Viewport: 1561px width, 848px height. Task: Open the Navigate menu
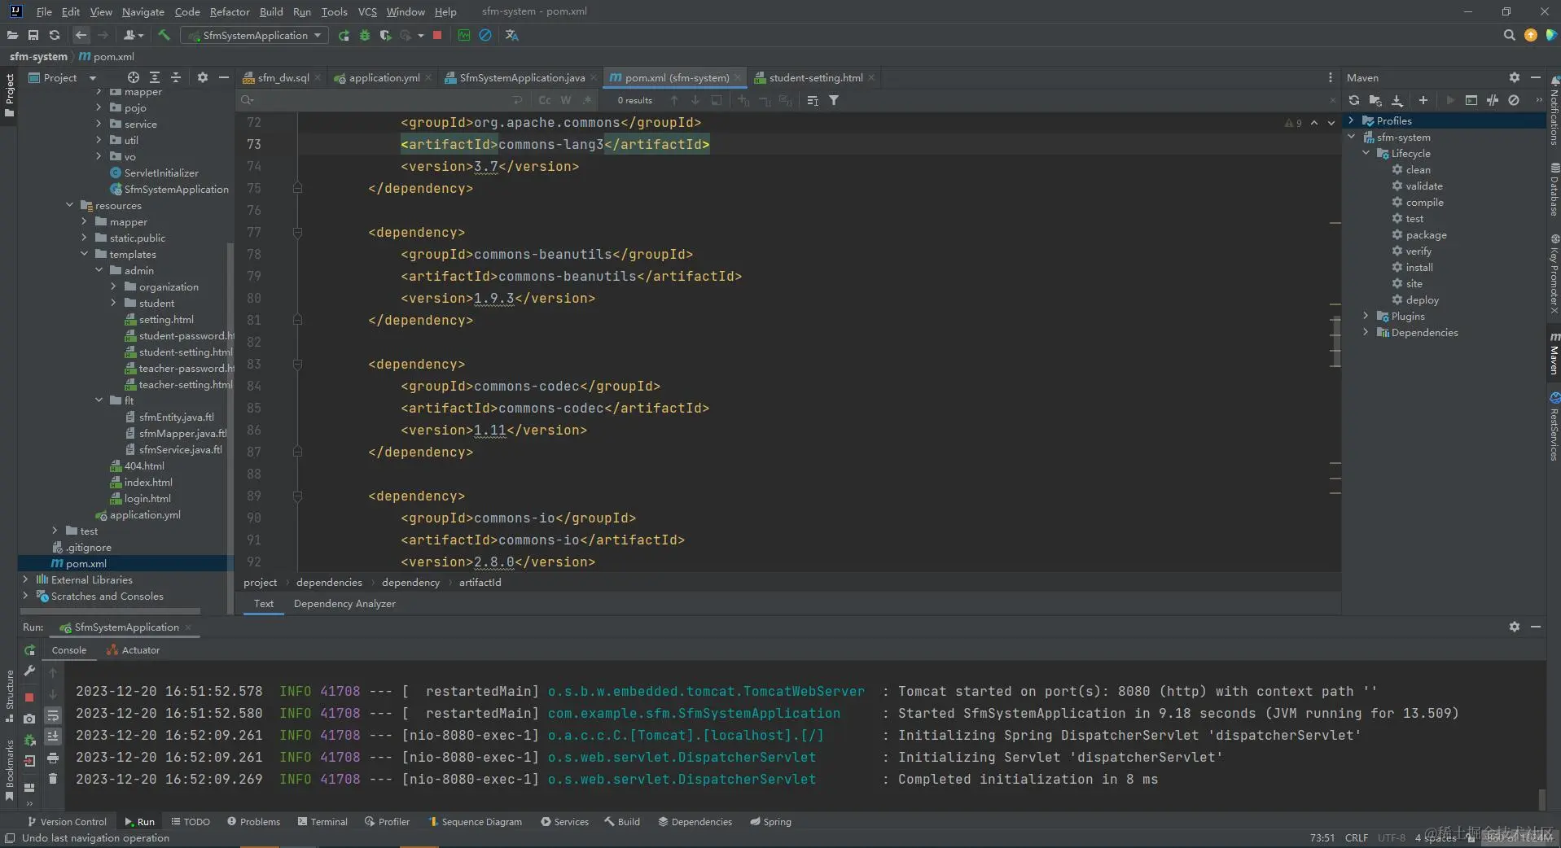coord(143,11)
